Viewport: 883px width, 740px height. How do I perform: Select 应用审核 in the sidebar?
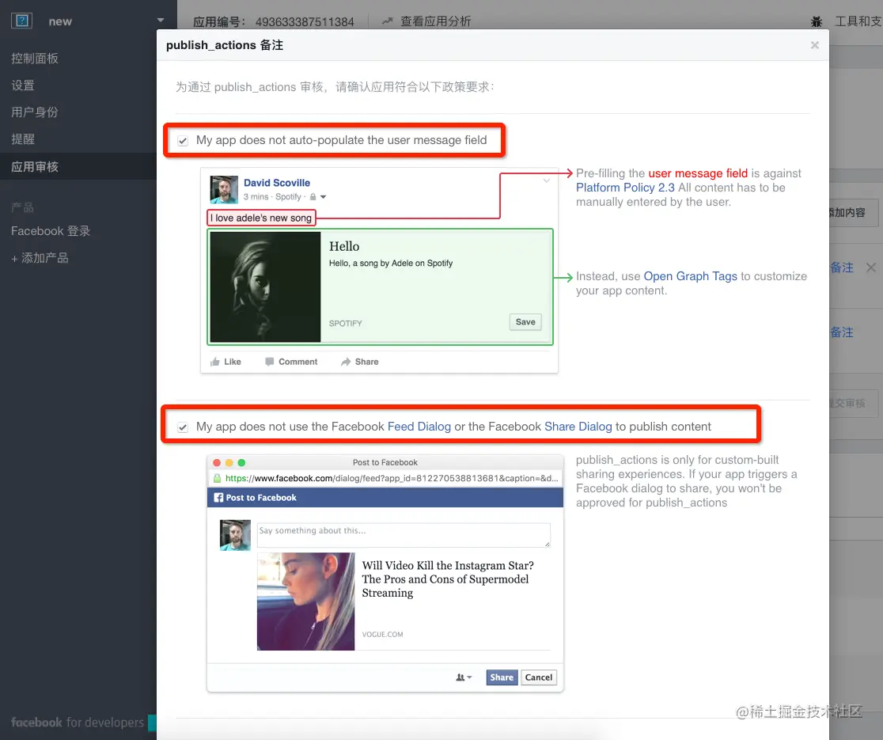click(x=35, y=167)
